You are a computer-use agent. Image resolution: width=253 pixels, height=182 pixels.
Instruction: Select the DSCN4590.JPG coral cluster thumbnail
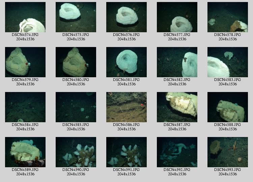(x=76, y=152)
